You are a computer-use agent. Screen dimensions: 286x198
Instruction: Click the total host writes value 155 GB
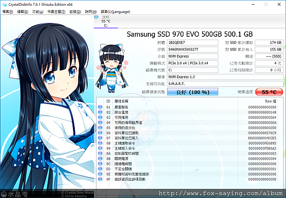click(269, 50)
